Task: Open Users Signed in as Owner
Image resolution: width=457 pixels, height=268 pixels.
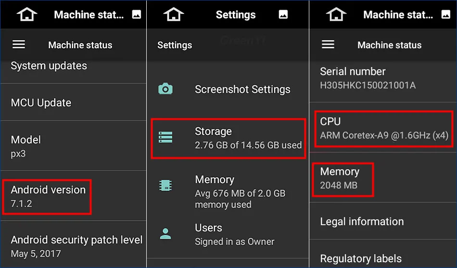Action: click(x=228, y=234)
